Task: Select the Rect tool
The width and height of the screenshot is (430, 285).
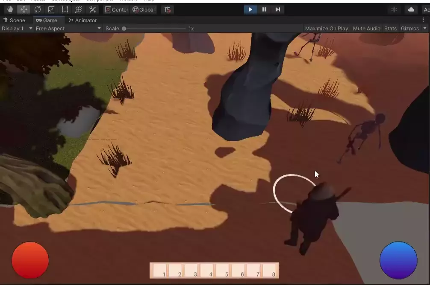Action: click(65, 9)
